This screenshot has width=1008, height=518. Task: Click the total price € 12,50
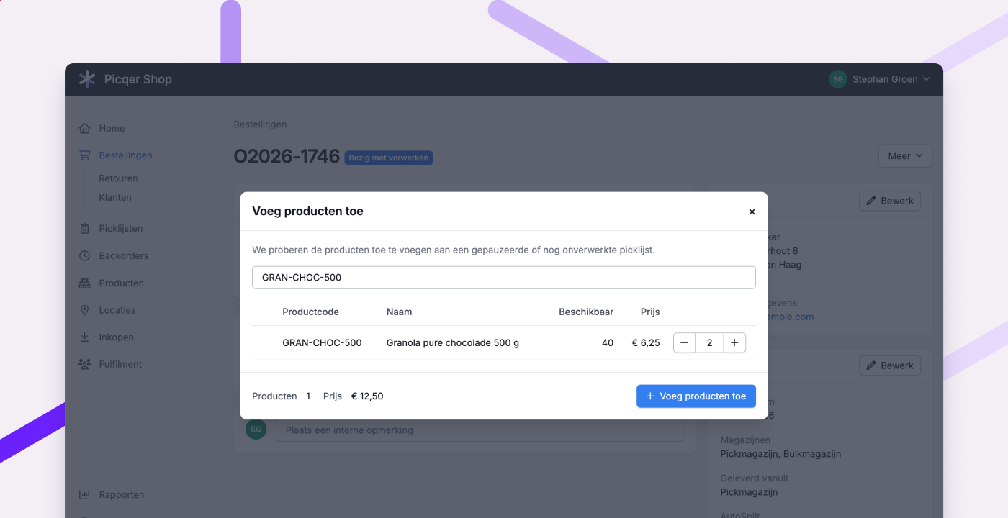pyautogui.click(x=367, y=396)
